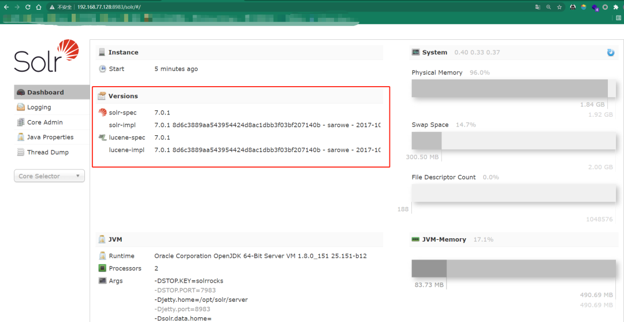Click the JVM-Memory green chip icon

pyautogui.click(x=416, y=239)
